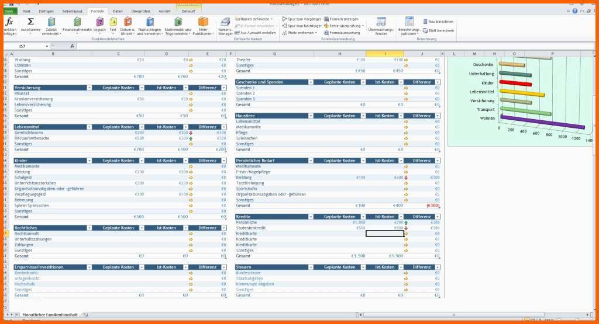Click Neu berechnen
This screenshot has height=324, width=599.
pyautogui.click(x=438, y=22)
